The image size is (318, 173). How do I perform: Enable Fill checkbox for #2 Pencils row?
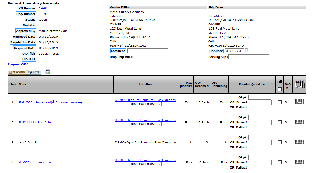(x=279, y=142)
